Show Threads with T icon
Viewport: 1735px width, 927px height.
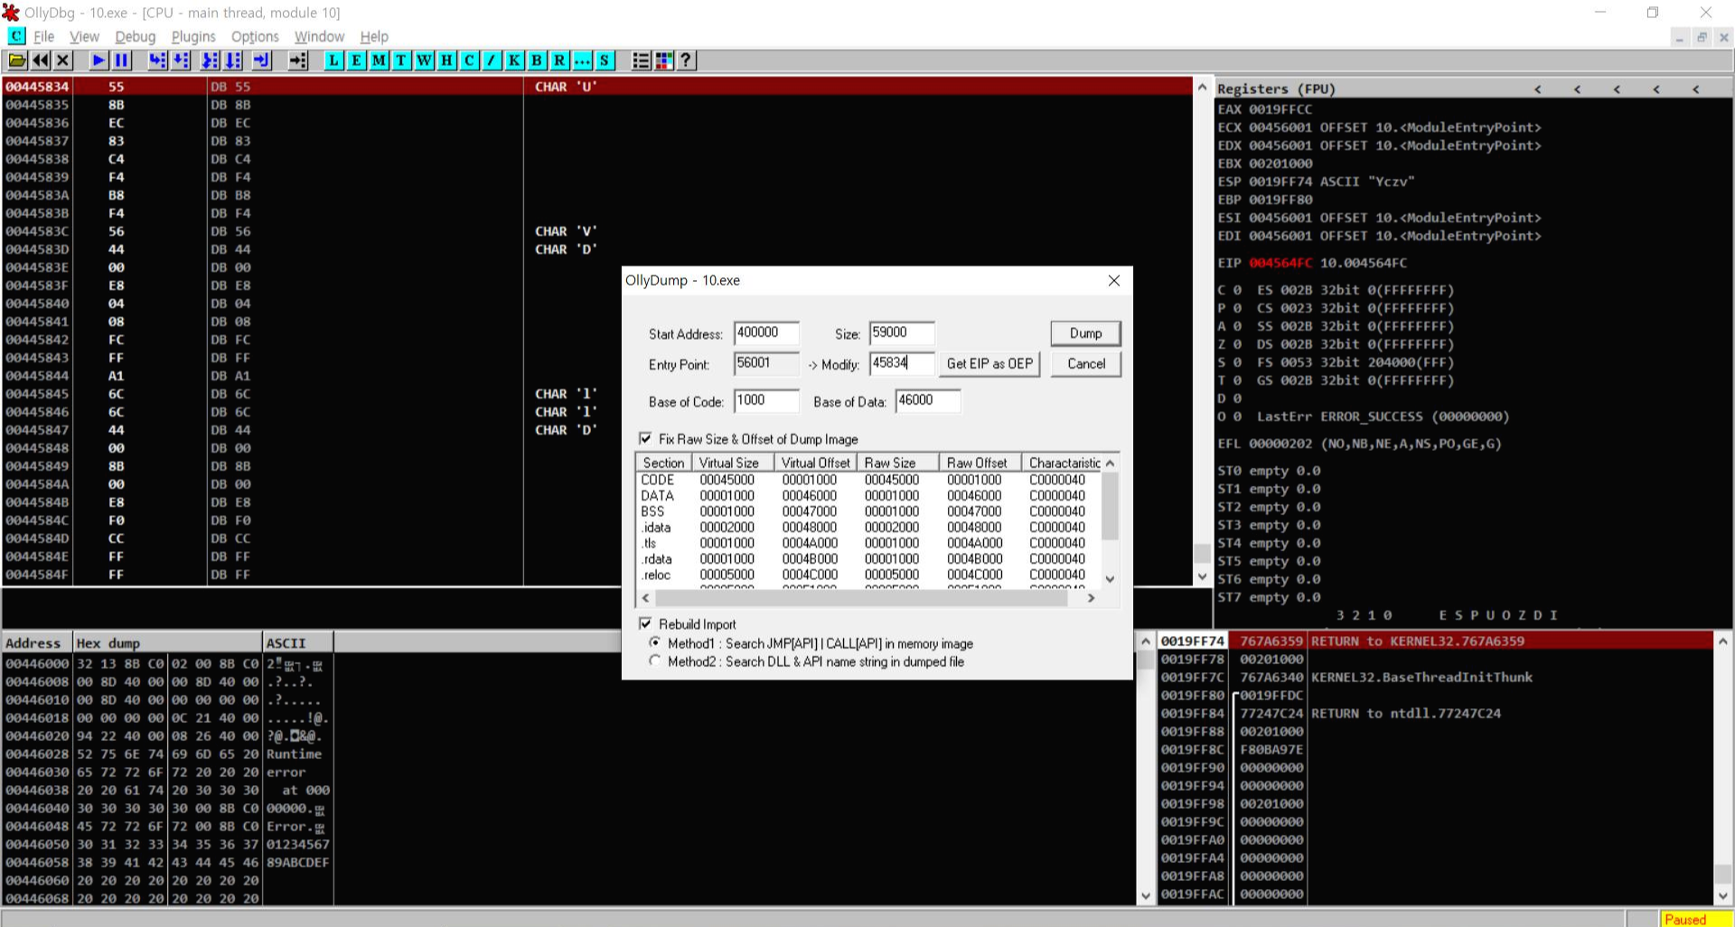tap(402, 61)
